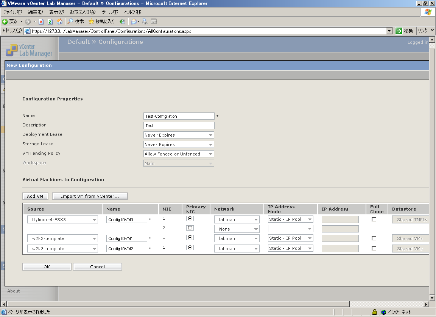This screenshot has height=317, width=436.
Task: Open the ツール (Tools) menu
Action: 109,12
